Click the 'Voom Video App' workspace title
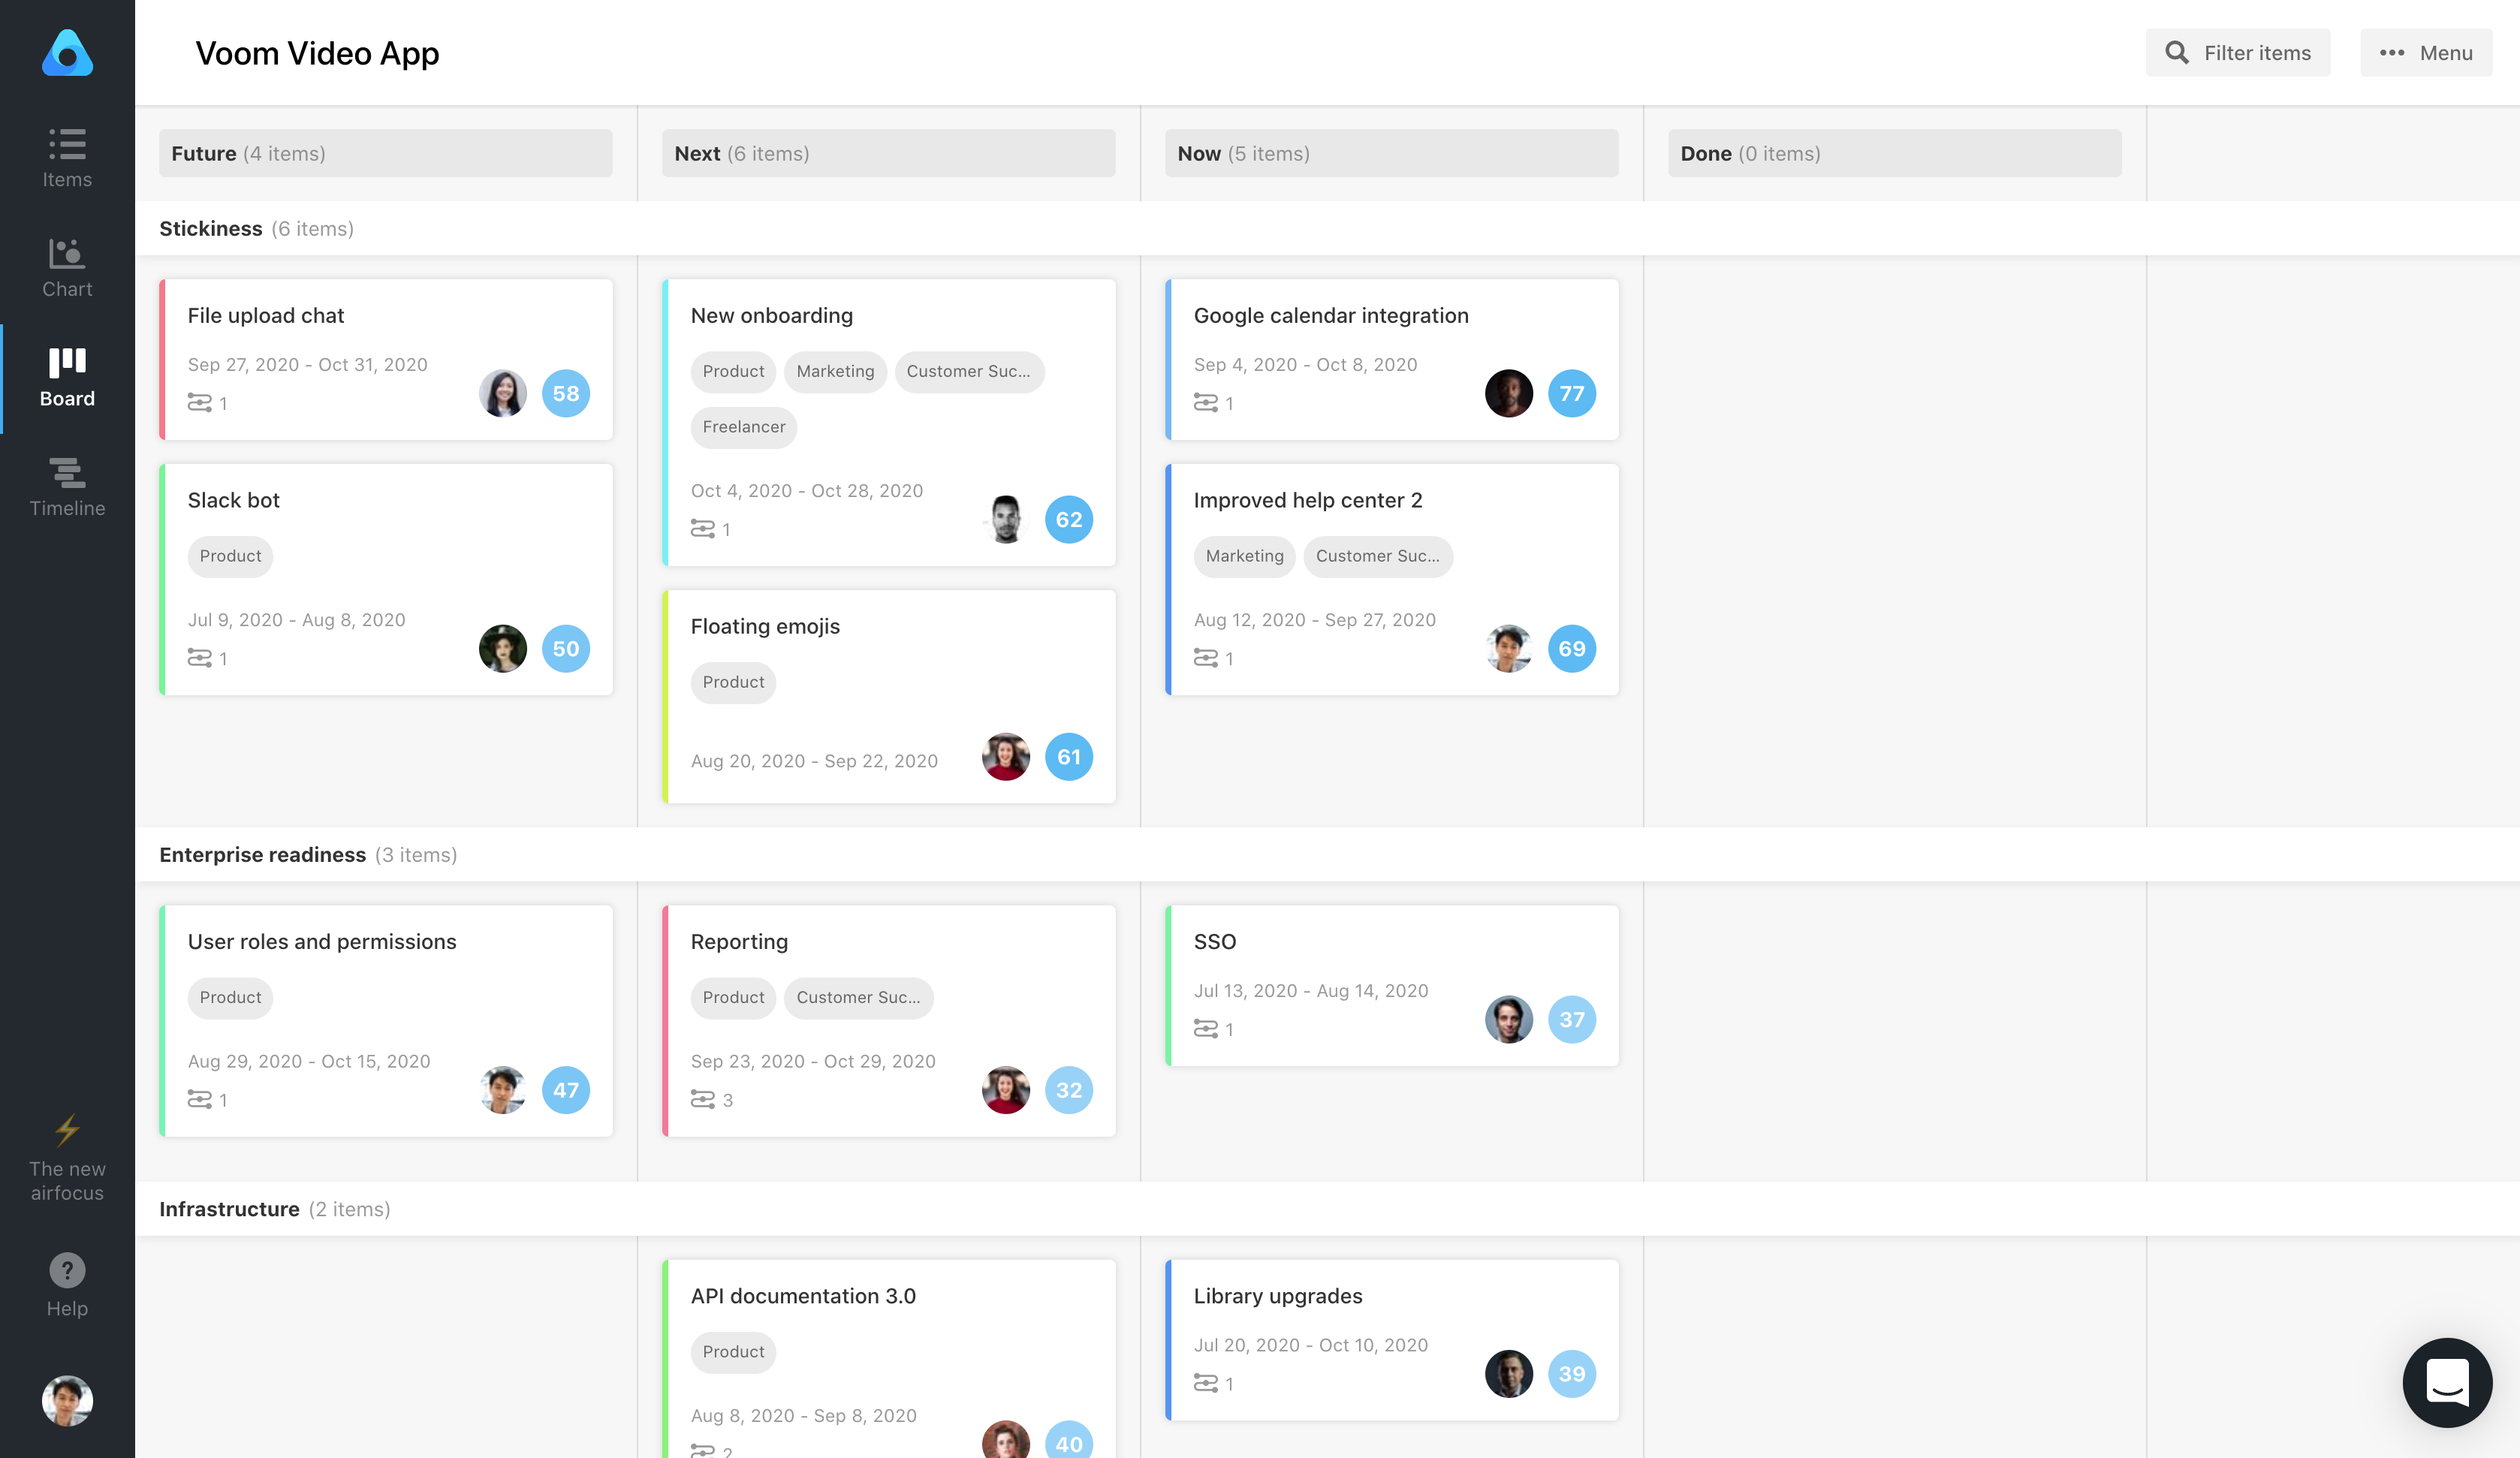 (317, 53)
